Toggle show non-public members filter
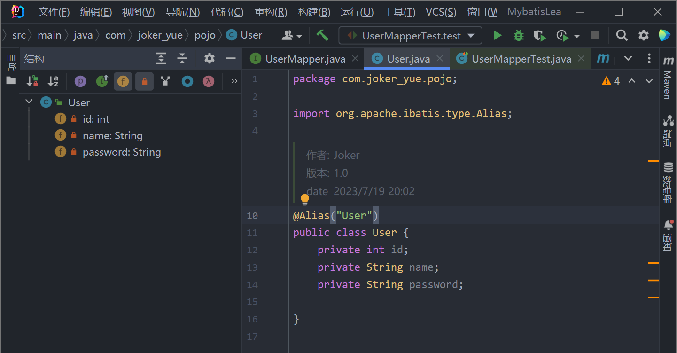The height and width of the screenshot is (353, 677). click(x=144, y=81)
